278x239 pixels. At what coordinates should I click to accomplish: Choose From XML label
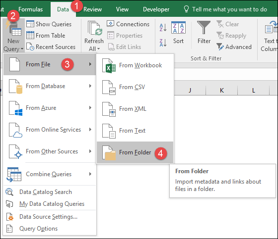pos(133,109)
